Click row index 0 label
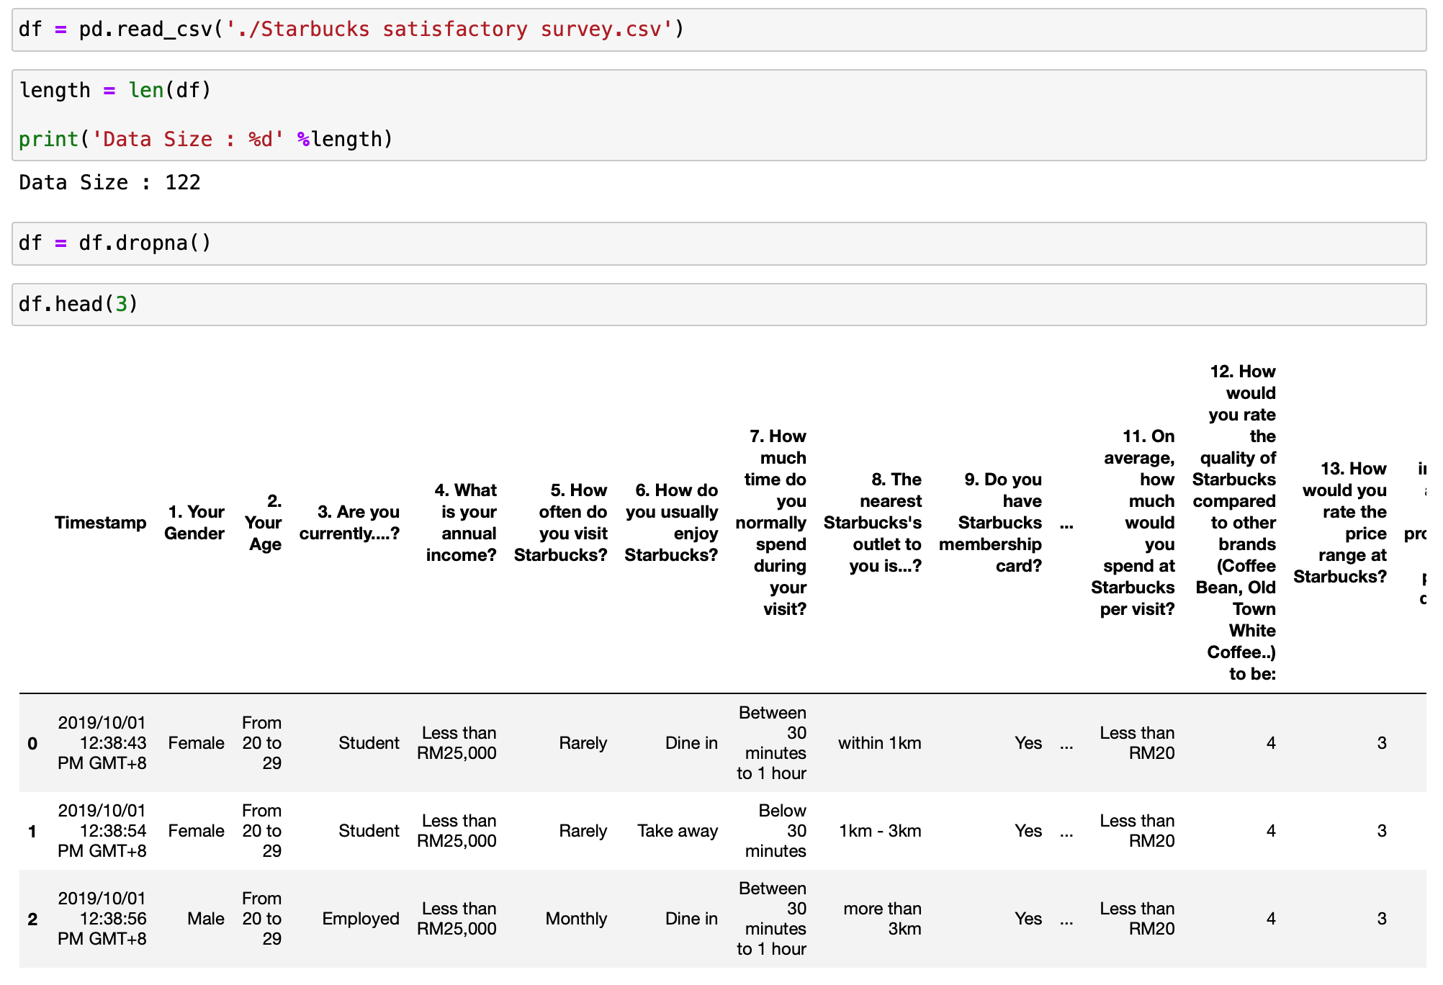 pyautogui.click(x=32, y=744)
